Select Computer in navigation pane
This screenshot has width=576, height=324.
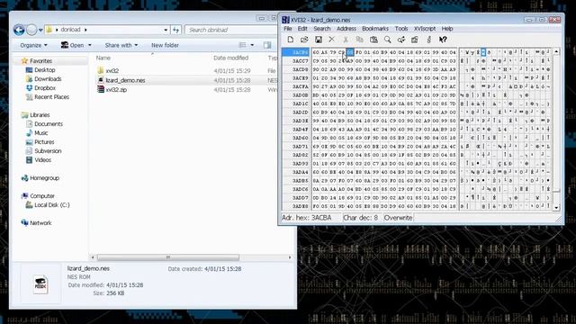pyautogui.click(x=42, y=196)
